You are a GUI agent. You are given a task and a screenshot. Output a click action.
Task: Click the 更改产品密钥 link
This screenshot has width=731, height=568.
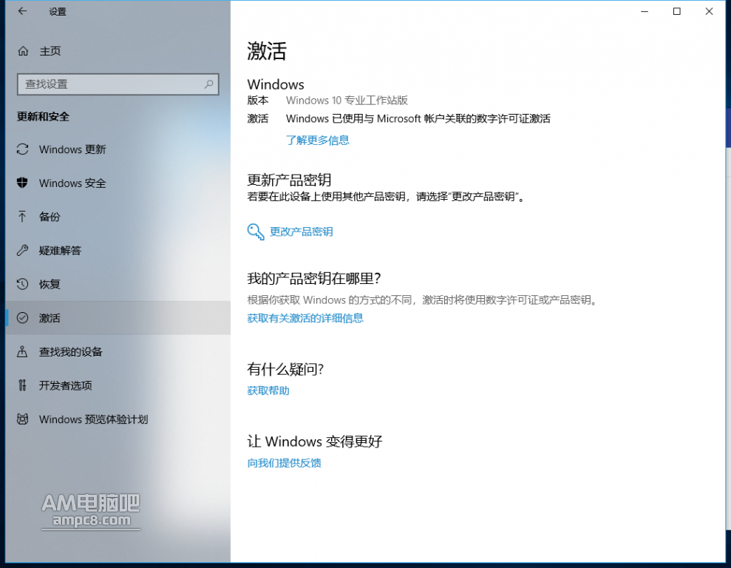click(x=301, y=231)
